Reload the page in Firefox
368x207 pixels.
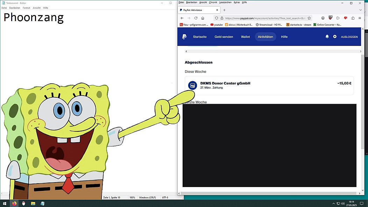[196, 18]
